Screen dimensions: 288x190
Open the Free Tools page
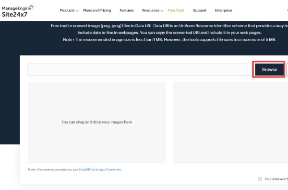click(x=176, y=11)
